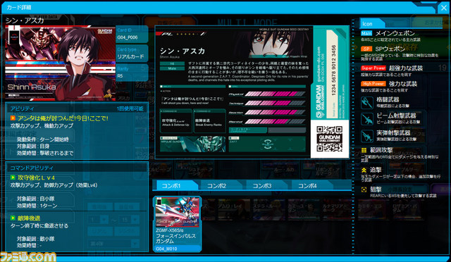Click the Shinn Asuka card portrait

pos(61,63)
